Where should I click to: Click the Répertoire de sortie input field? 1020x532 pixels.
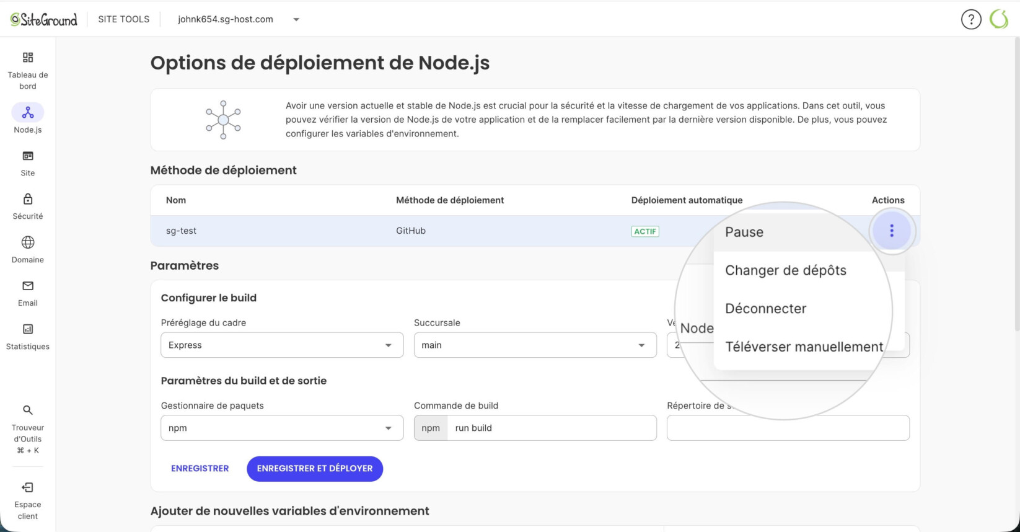[788, 428]
